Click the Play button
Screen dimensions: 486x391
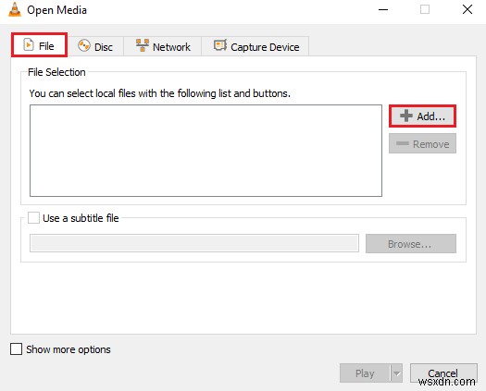365,373
